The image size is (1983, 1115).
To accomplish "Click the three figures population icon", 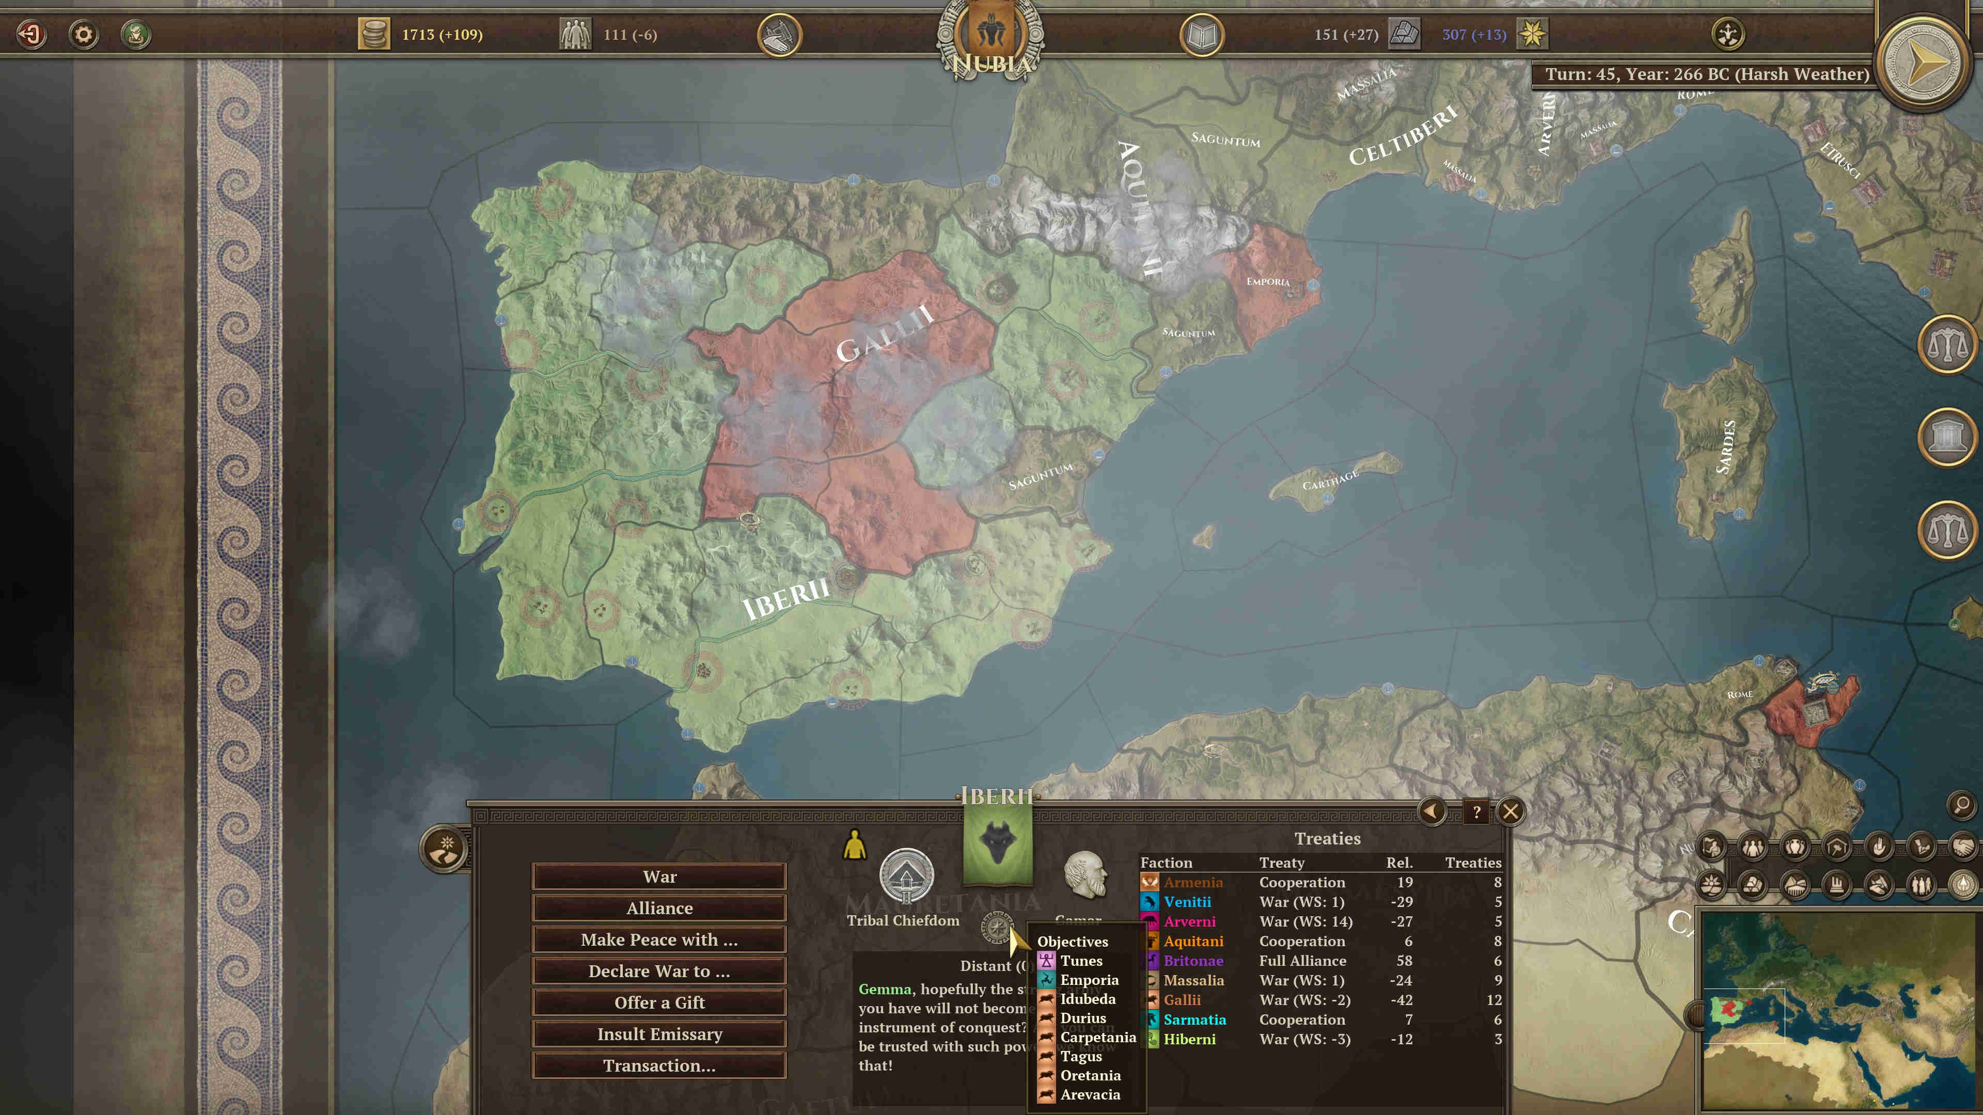I will (1754, 847).
